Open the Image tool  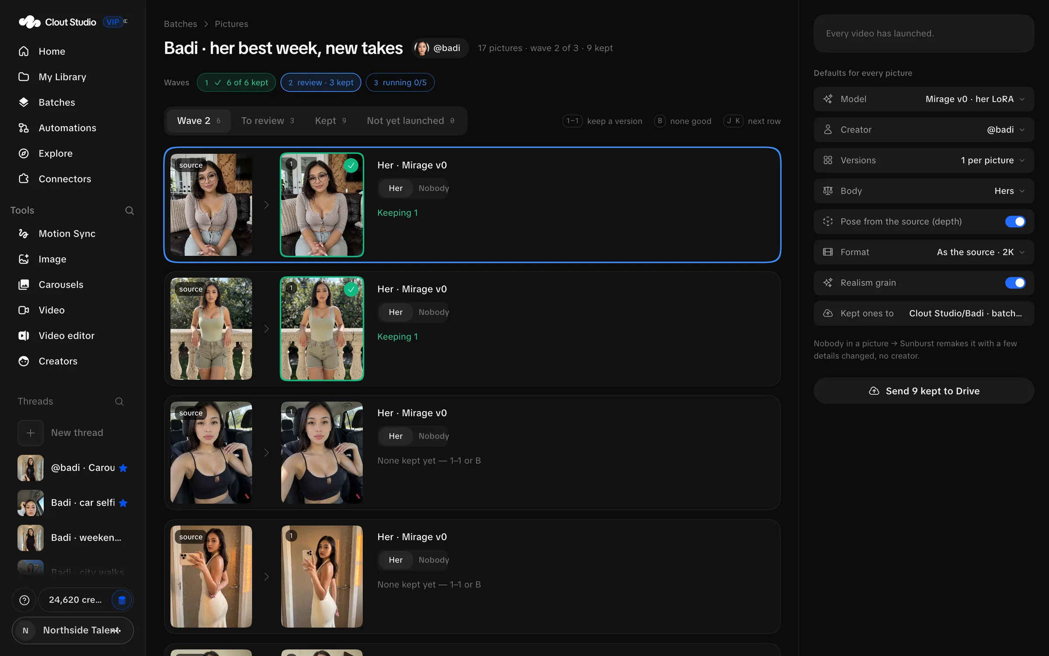[x=73, y=259]
